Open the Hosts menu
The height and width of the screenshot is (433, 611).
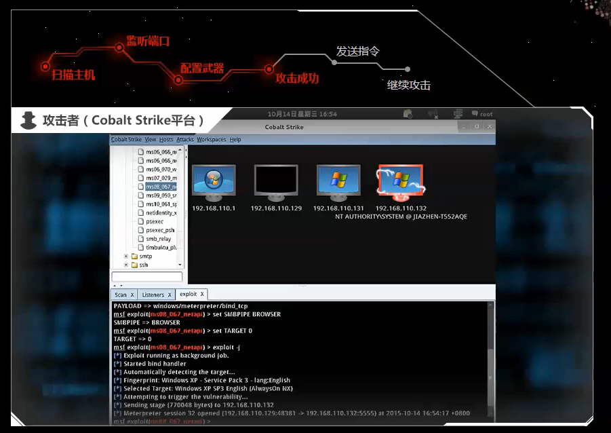pos(166,139)
